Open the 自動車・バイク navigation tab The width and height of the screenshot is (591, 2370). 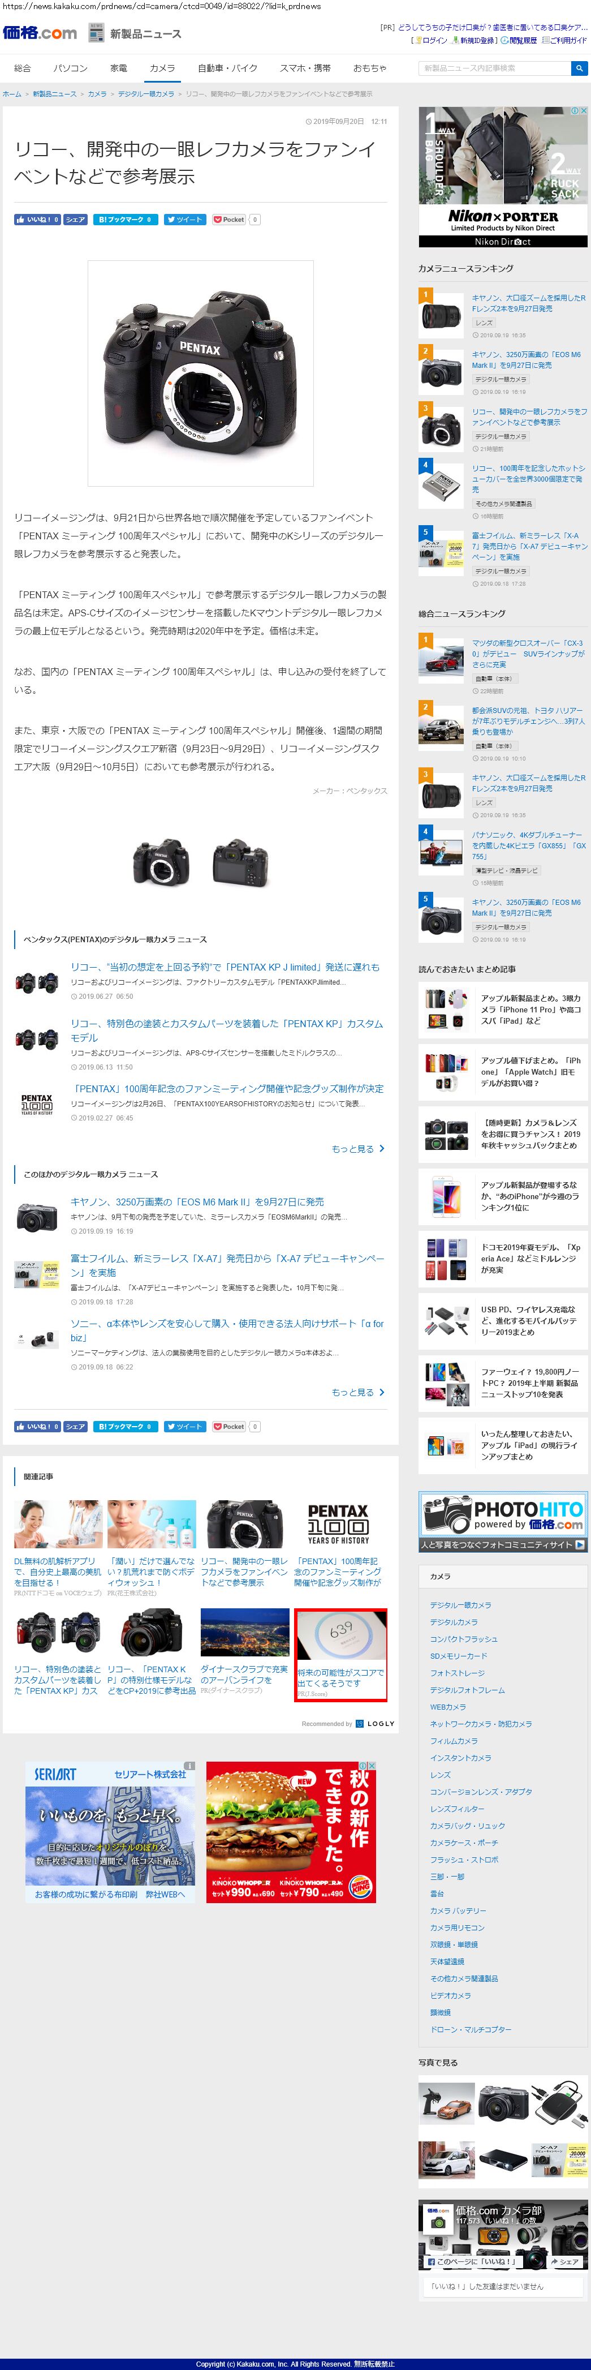click(228, 68)
